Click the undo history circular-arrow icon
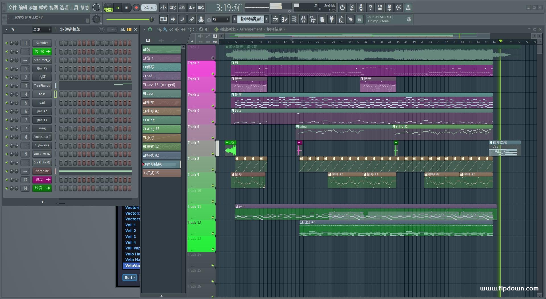The height and width of the screenshot is (299, 546). 342,8
